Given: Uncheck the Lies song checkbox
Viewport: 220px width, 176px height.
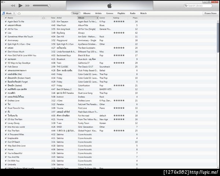Looking at the screenshot, I should coord(5,33).
